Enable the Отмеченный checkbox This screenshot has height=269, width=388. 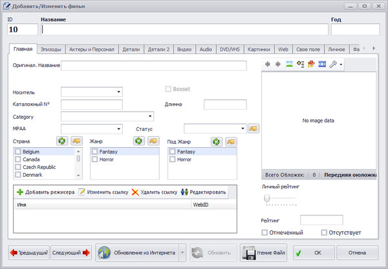(264, 232)
